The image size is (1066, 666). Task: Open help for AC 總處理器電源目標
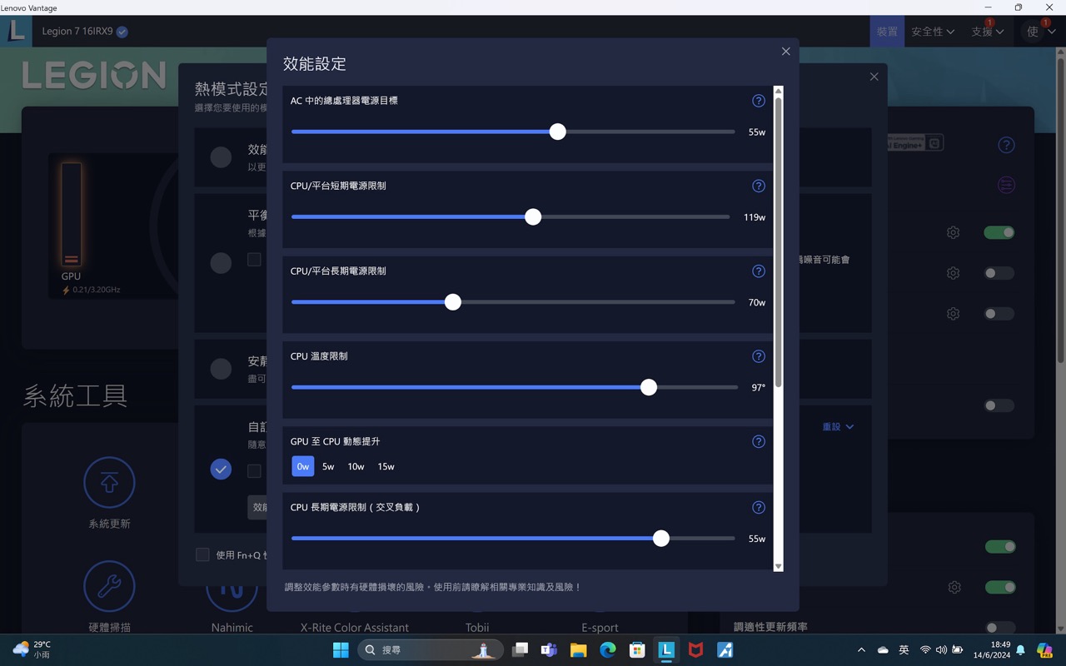coord(758,101)
